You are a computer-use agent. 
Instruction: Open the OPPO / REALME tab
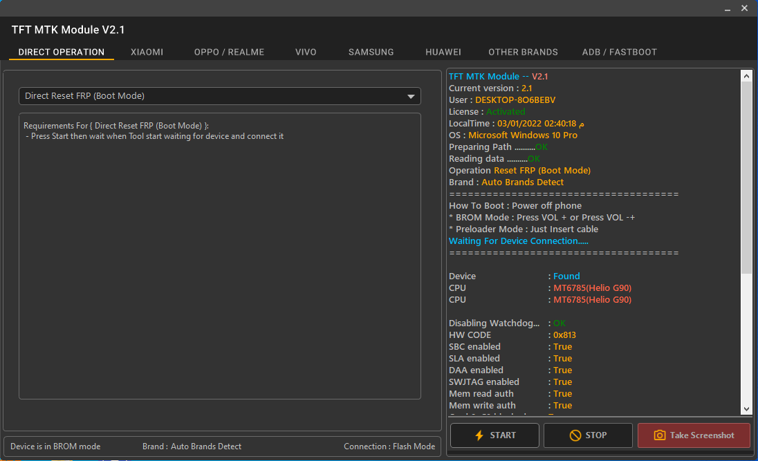229,53
